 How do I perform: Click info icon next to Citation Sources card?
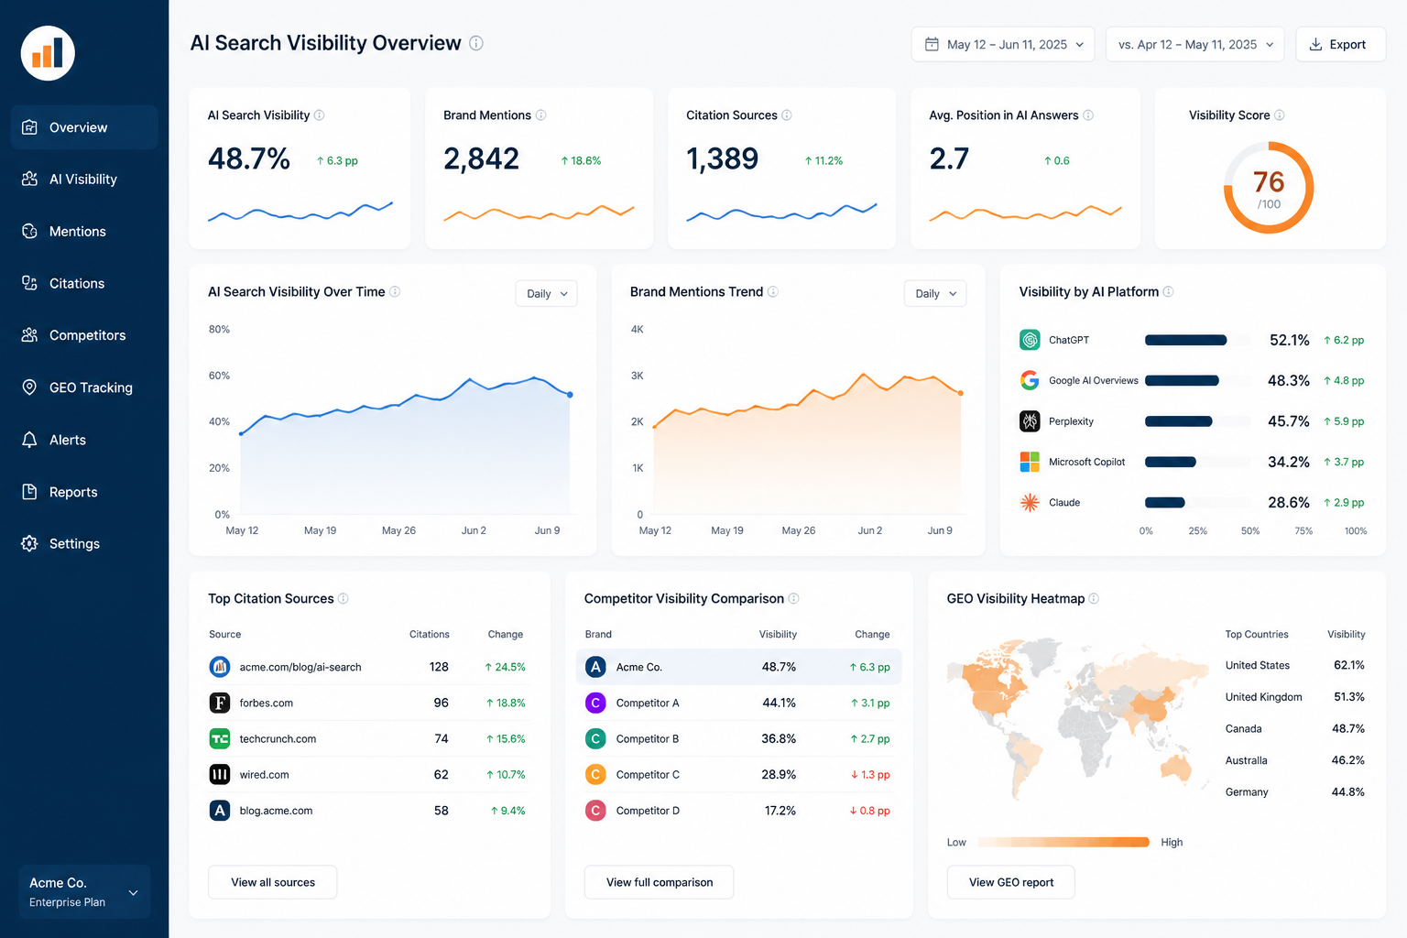click(x=787, y=115)
